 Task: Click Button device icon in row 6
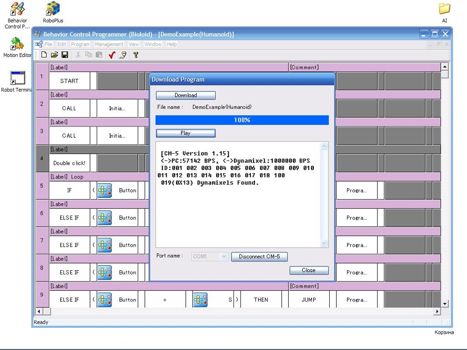pyautogui.click(x=105, y=218)
